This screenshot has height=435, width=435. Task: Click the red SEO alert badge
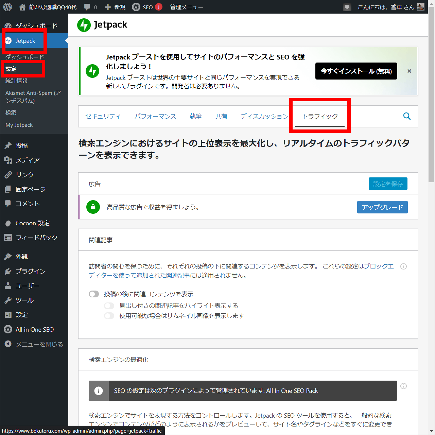(159, 7)
